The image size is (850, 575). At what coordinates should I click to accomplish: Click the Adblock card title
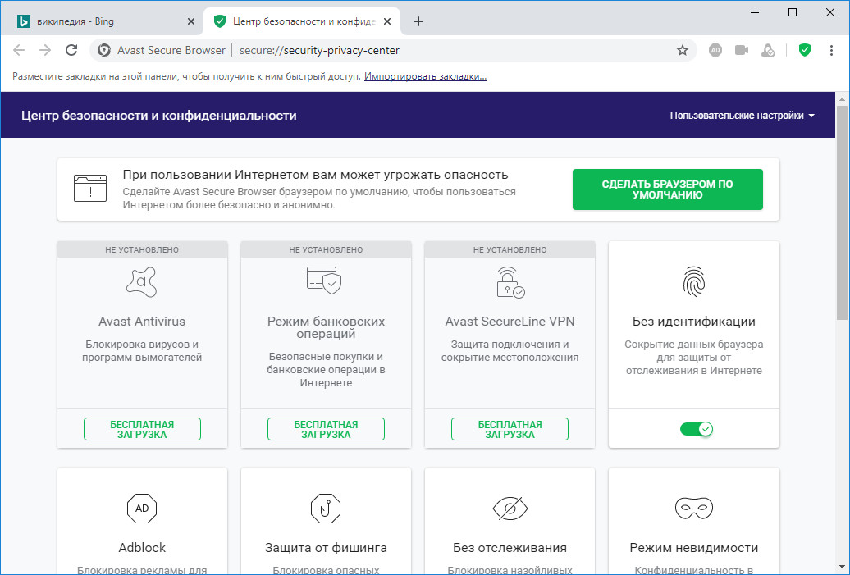coord(142,548)
